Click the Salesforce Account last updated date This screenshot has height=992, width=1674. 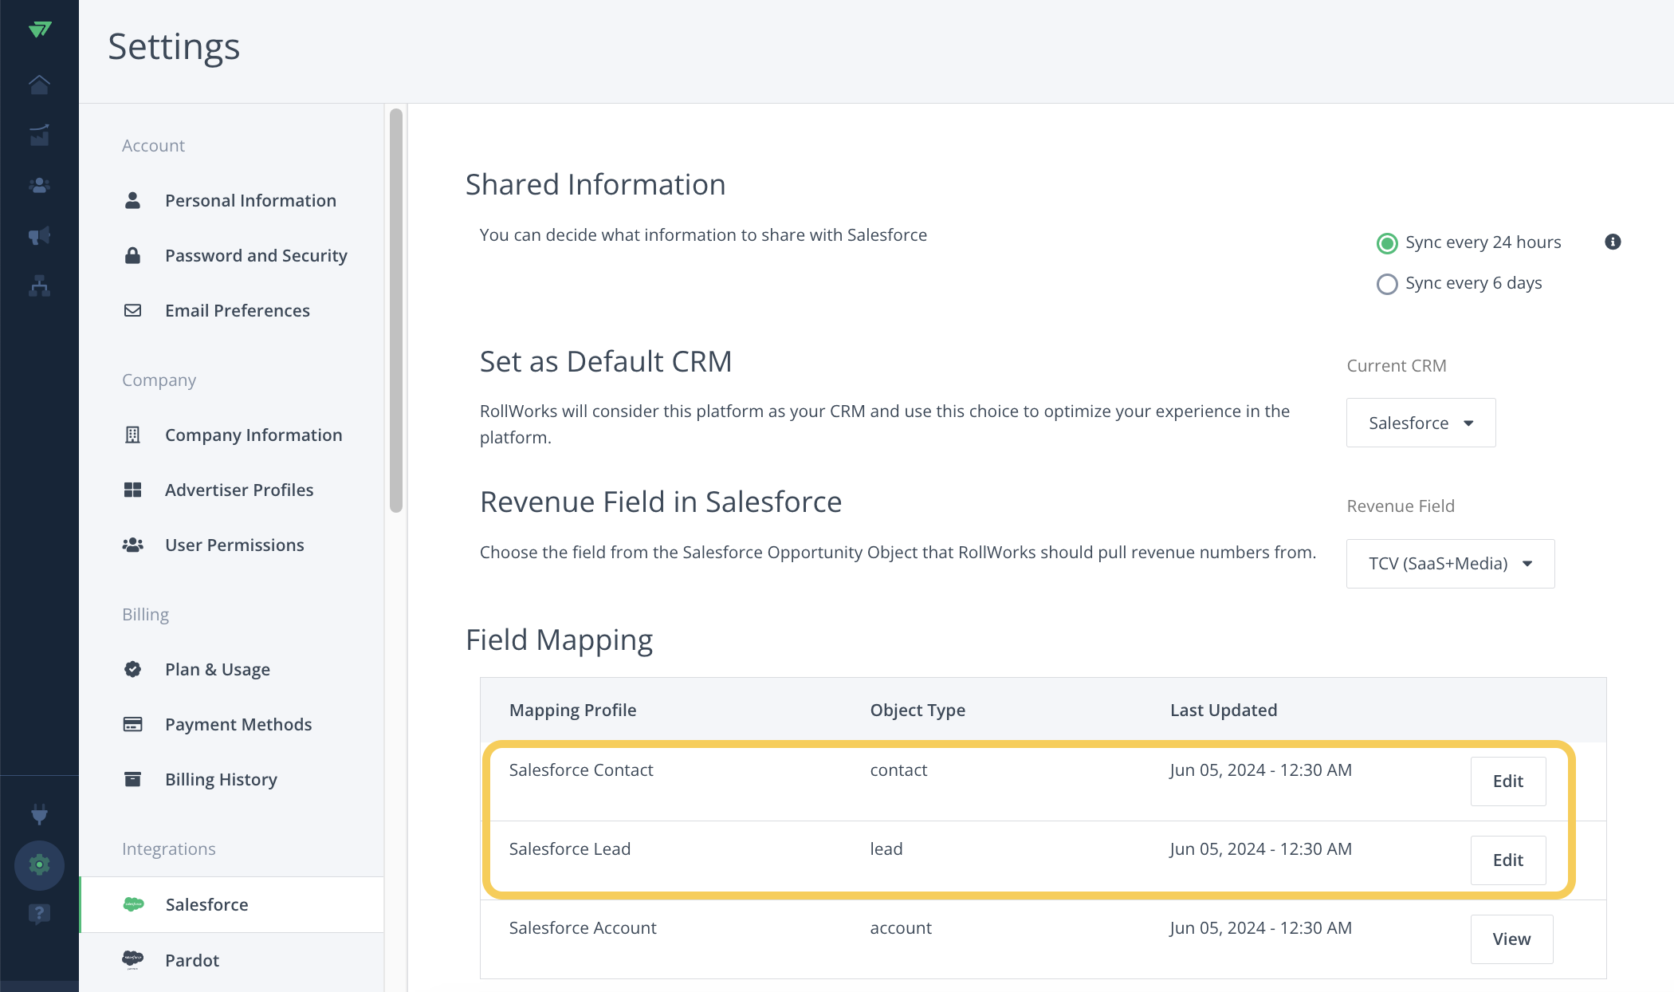[1261, 927]
